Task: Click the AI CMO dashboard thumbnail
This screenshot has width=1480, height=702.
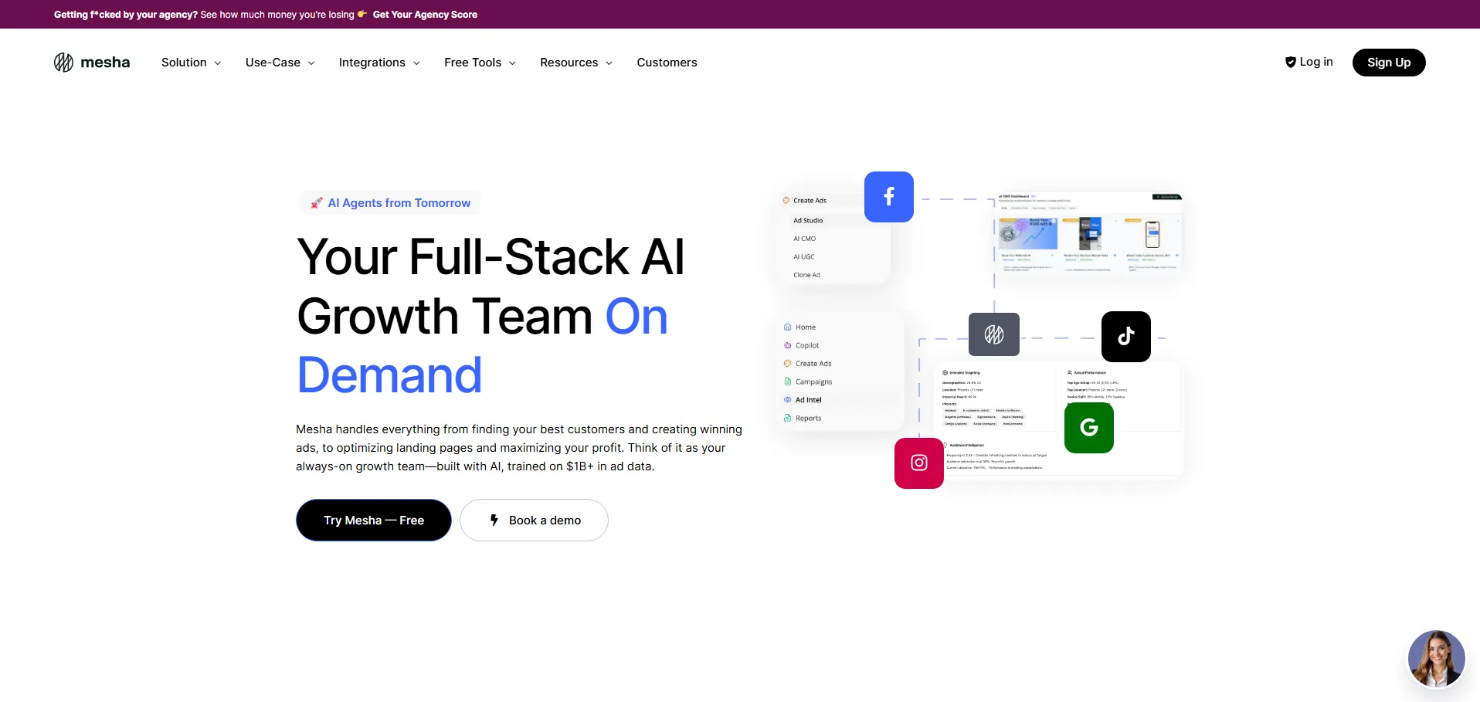Action: click(x=1089, y=232)
